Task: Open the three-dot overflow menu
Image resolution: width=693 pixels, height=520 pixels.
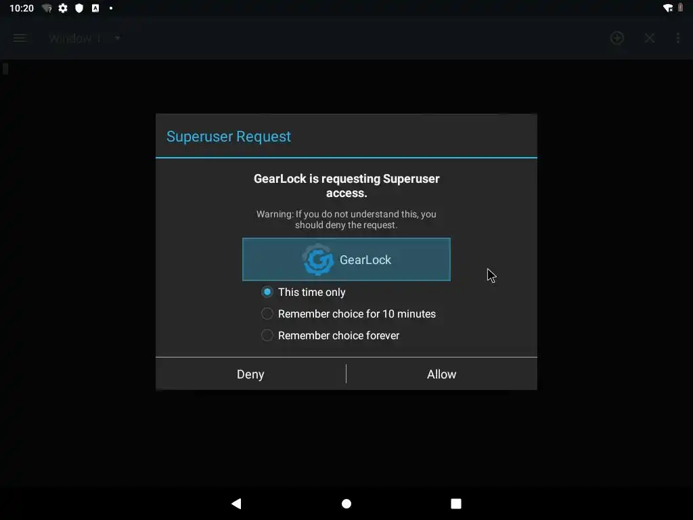Action: coord(678,39)
